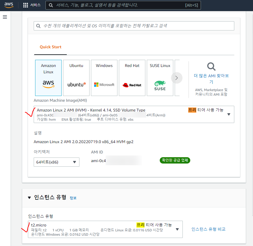The height and width of the screenshot is (246, 253).
Task: Switch to the Quick Start tab
Action: point(50,47)
